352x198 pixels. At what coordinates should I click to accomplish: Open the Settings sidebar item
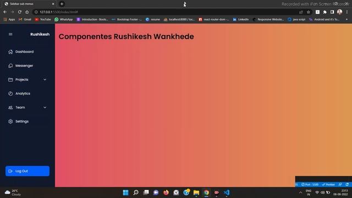click(28, 121)
